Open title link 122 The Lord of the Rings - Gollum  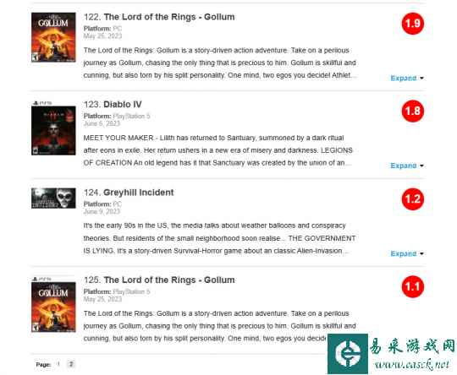[169, 17]
